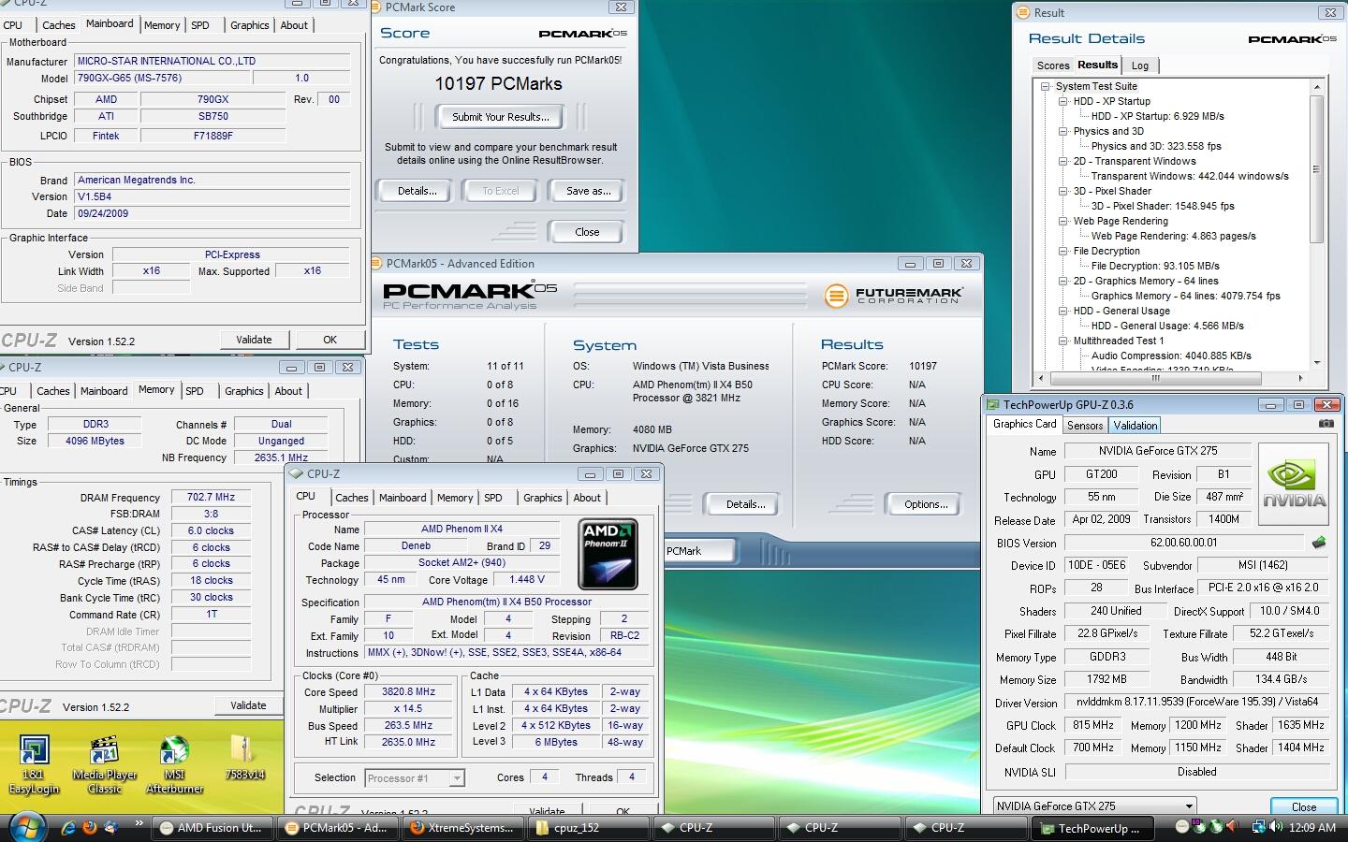This screenshot has width=1348, height=842.
Task: Select Graphics tab in Mainboard CPU-Z window
Action: pos(249,25)
